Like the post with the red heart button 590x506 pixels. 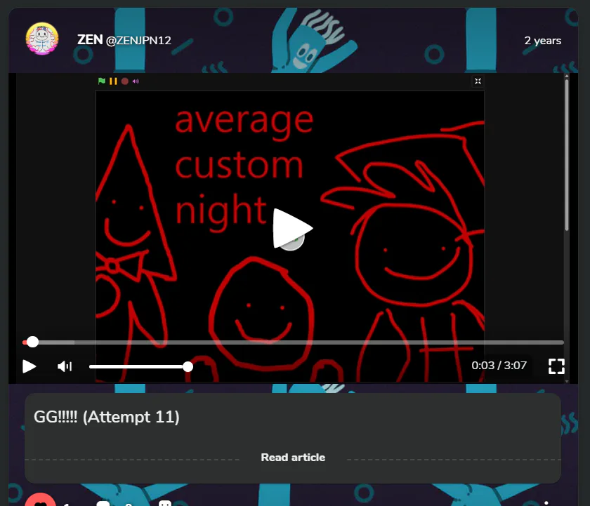tap(40, 501)
